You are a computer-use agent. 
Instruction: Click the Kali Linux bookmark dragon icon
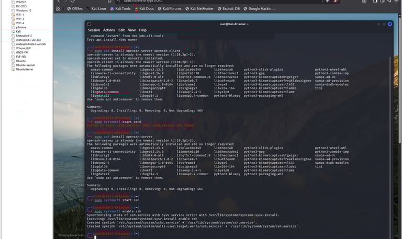[x=88, y=9]
